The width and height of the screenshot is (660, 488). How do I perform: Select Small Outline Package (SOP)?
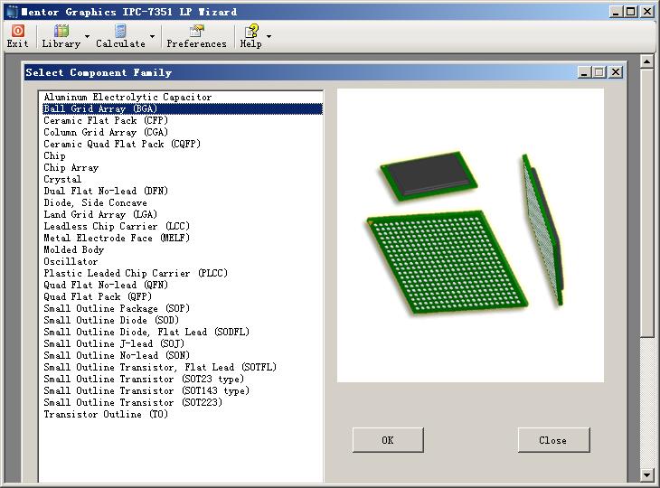click(x=183, y=309)
